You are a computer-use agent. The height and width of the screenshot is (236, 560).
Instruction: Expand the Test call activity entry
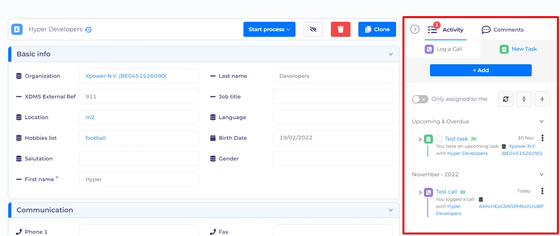pyautogui.click(x=420, y=192)
